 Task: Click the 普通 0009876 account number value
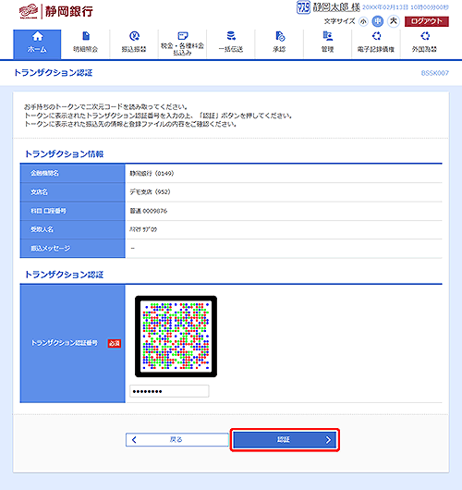[x=149, y=211]
